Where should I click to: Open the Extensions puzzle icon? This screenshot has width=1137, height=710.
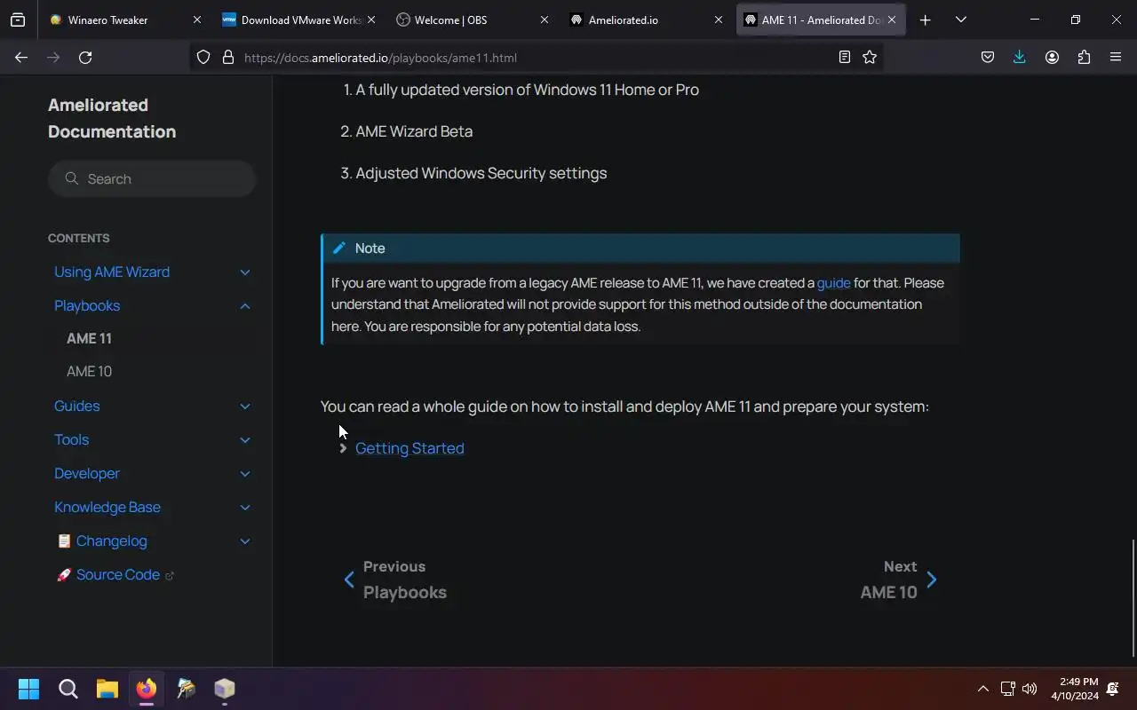[x=1084, y=58]
